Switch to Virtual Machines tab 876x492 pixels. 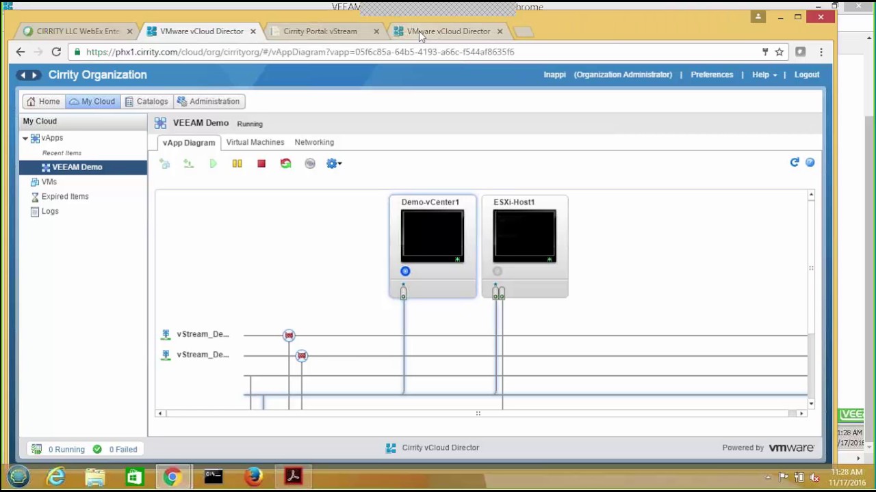tap(255, 142)
